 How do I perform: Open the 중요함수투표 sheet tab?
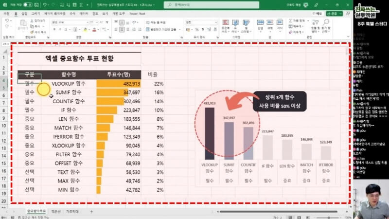(36, 211)
